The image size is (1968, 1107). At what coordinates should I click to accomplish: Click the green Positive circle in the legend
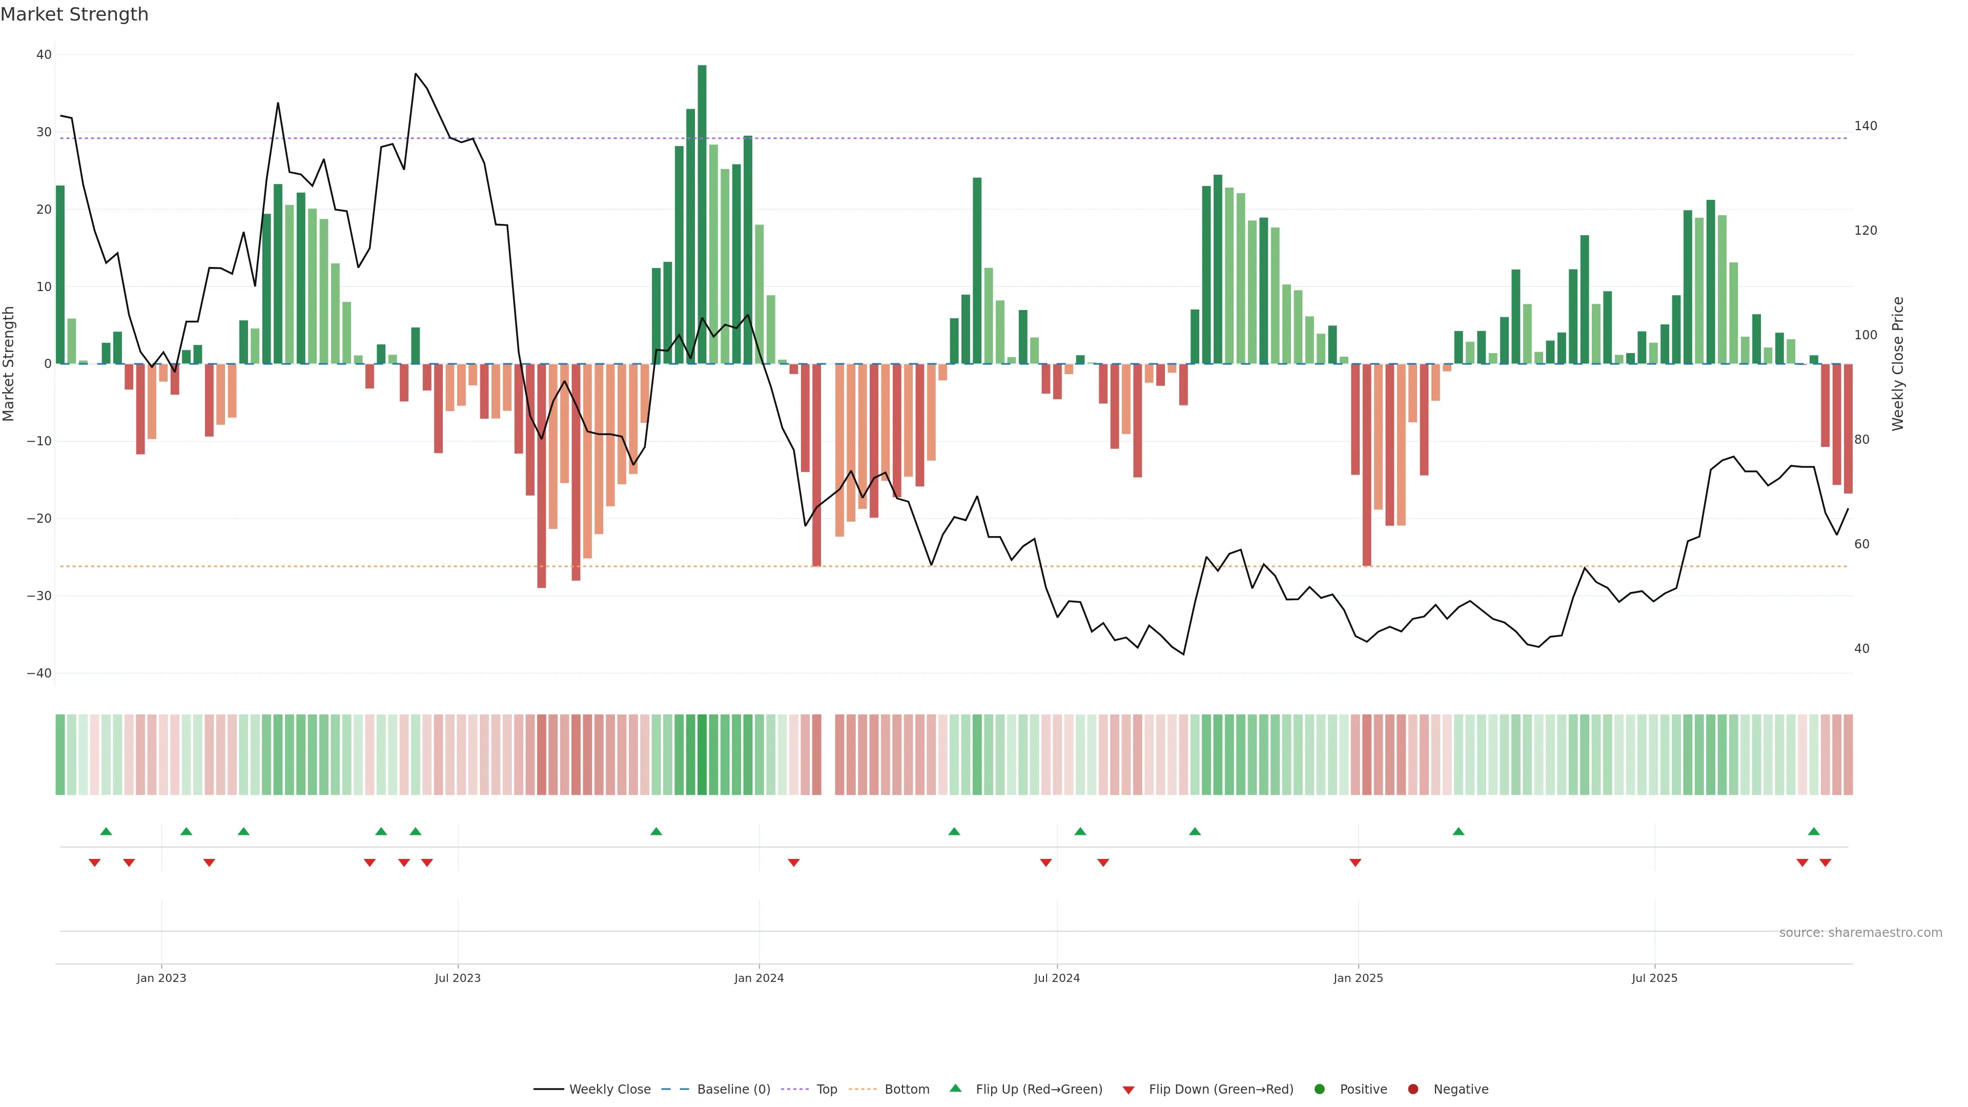point(1319,1089)
